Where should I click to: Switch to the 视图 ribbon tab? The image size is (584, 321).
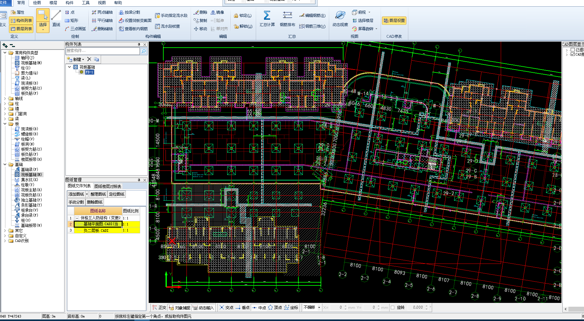(x=102, y=3)
